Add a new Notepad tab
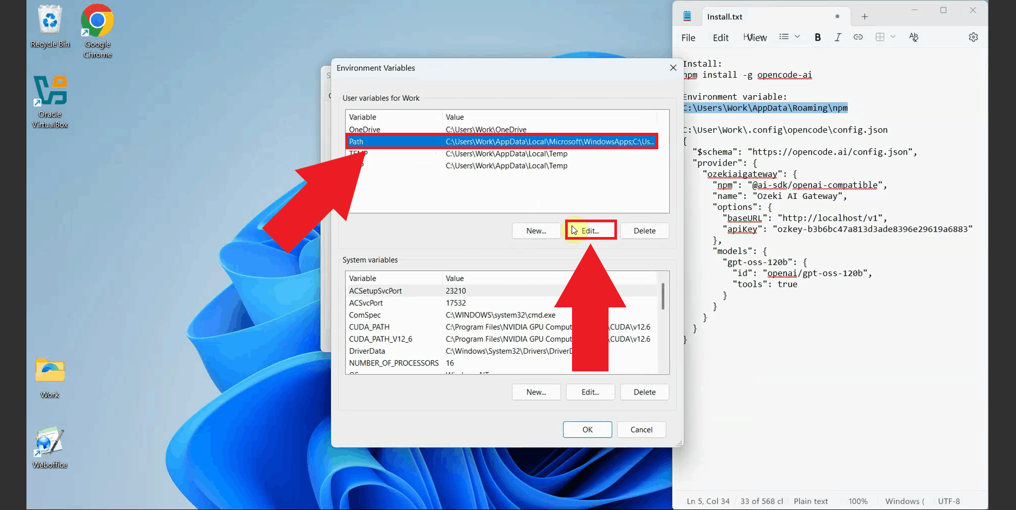Screen dimensions: 1016x510 [865, 16]
